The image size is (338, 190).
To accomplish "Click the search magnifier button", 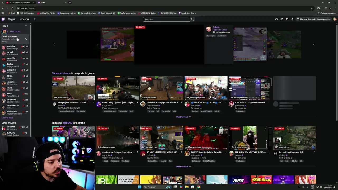I will [x=192, y=19].
